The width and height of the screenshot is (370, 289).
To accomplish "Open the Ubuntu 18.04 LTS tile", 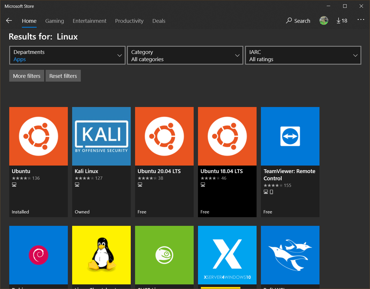I will [x=227, y=136].
